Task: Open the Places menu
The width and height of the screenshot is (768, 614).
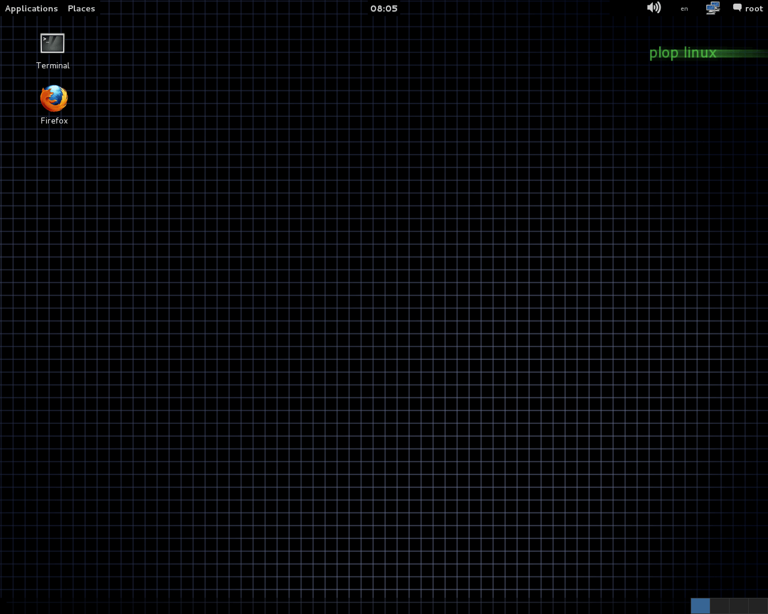Action: pyautogui.click(x=81, y=8)
